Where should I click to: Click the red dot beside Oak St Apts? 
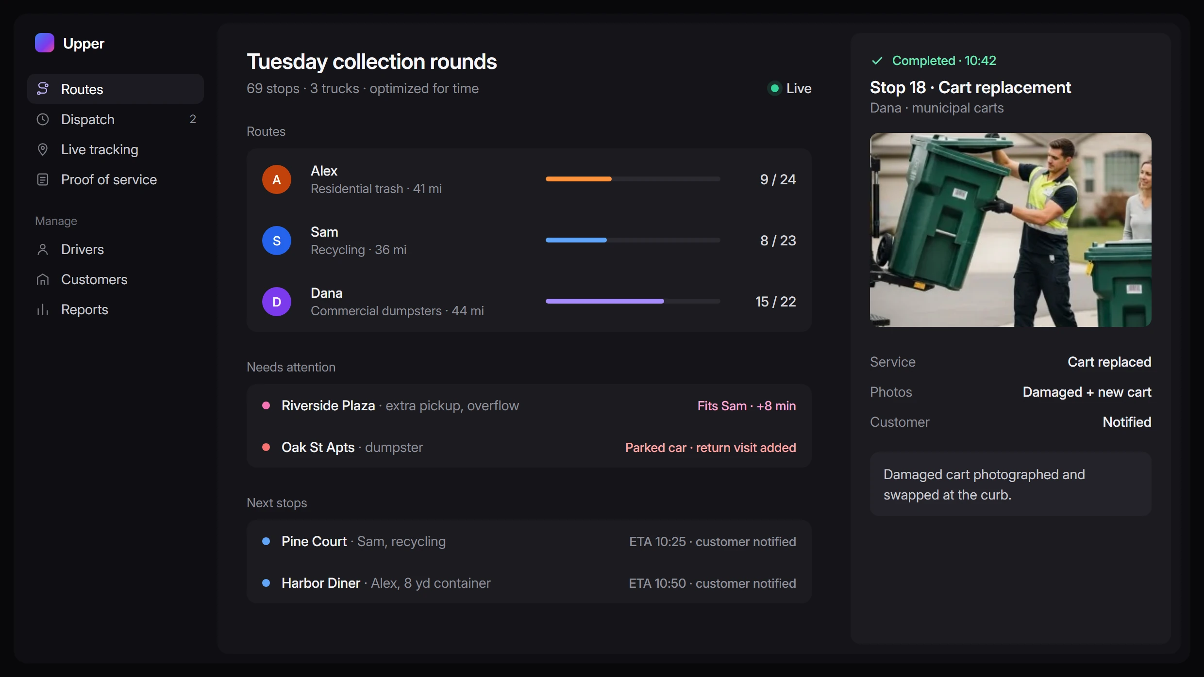[266, 447]
